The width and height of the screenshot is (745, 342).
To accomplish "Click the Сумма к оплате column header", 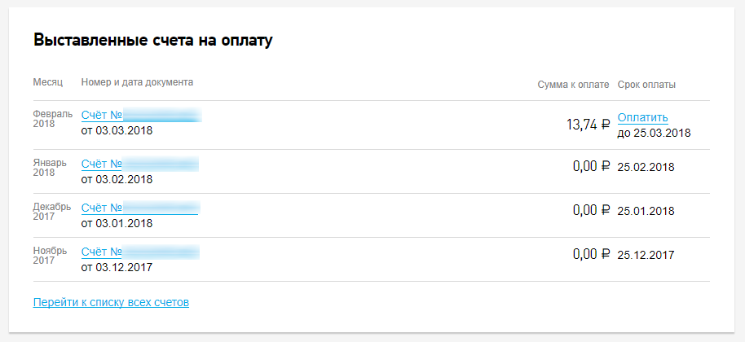I will pyautogui.click(x=573, y=85).
